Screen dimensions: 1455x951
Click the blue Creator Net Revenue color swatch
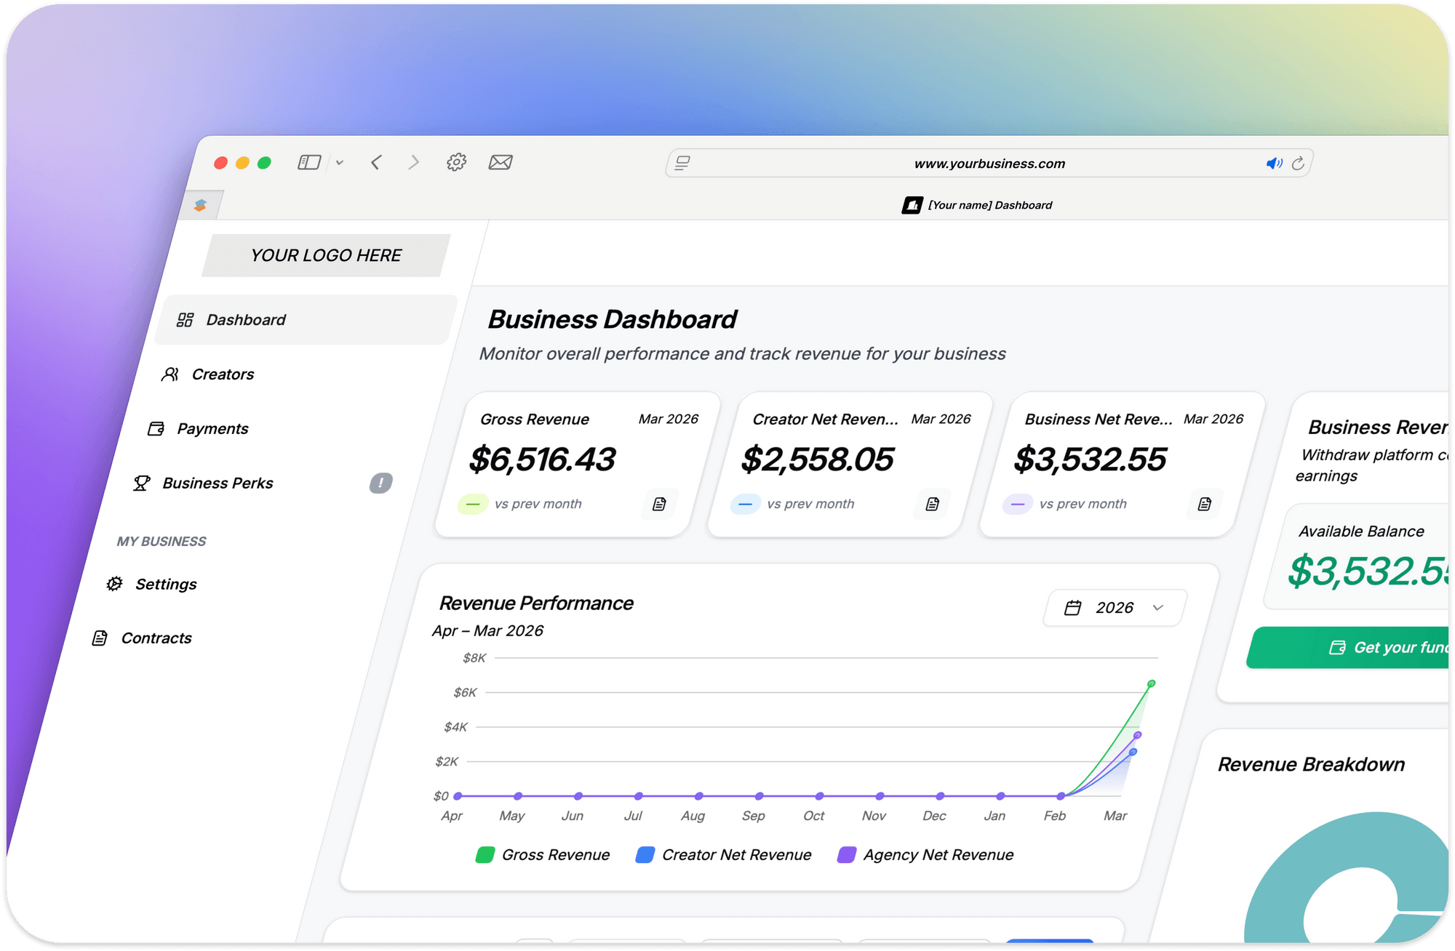tap(645, 854)
